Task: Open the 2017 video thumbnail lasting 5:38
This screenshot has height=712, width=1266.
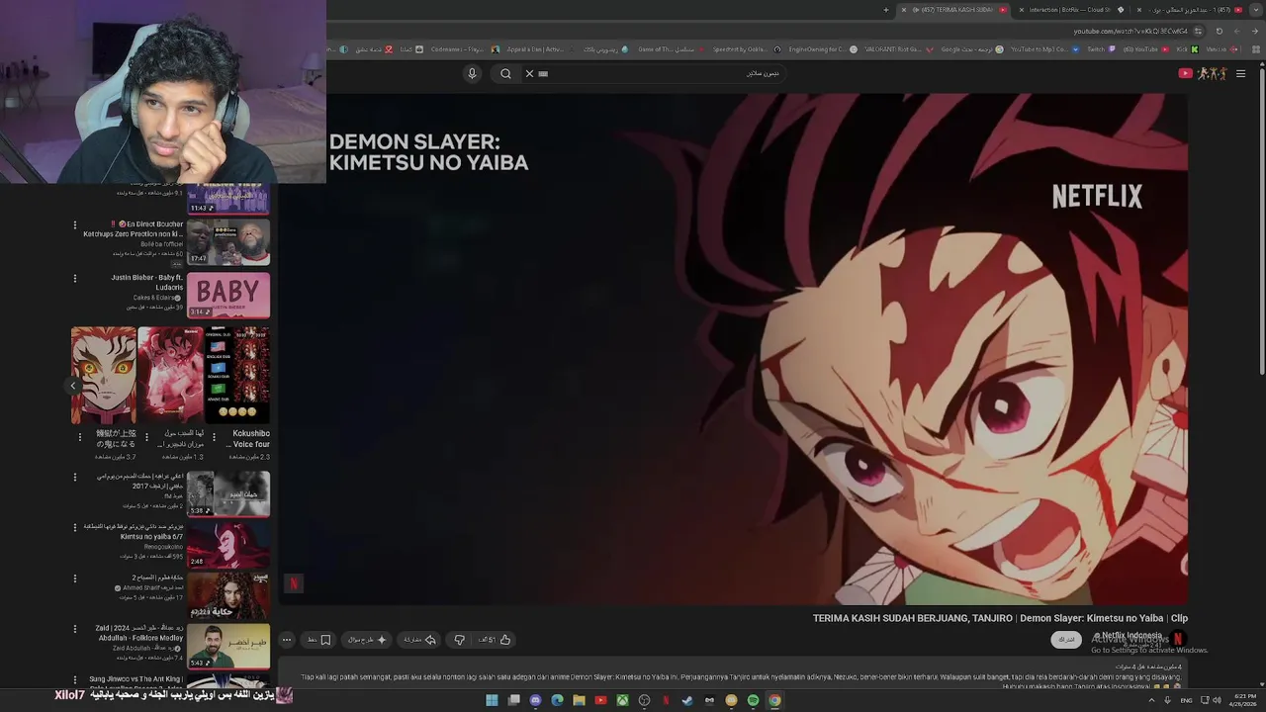Action: tap(228, 493)
